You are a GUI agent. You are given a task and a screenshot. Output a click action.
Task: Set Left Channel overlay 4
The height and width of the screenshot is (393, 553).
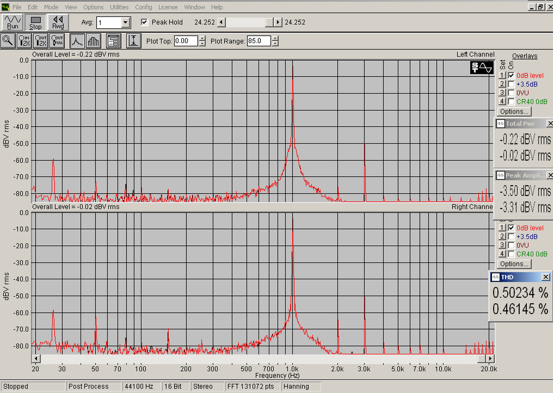pyautogui.click(x=502, y=101)
